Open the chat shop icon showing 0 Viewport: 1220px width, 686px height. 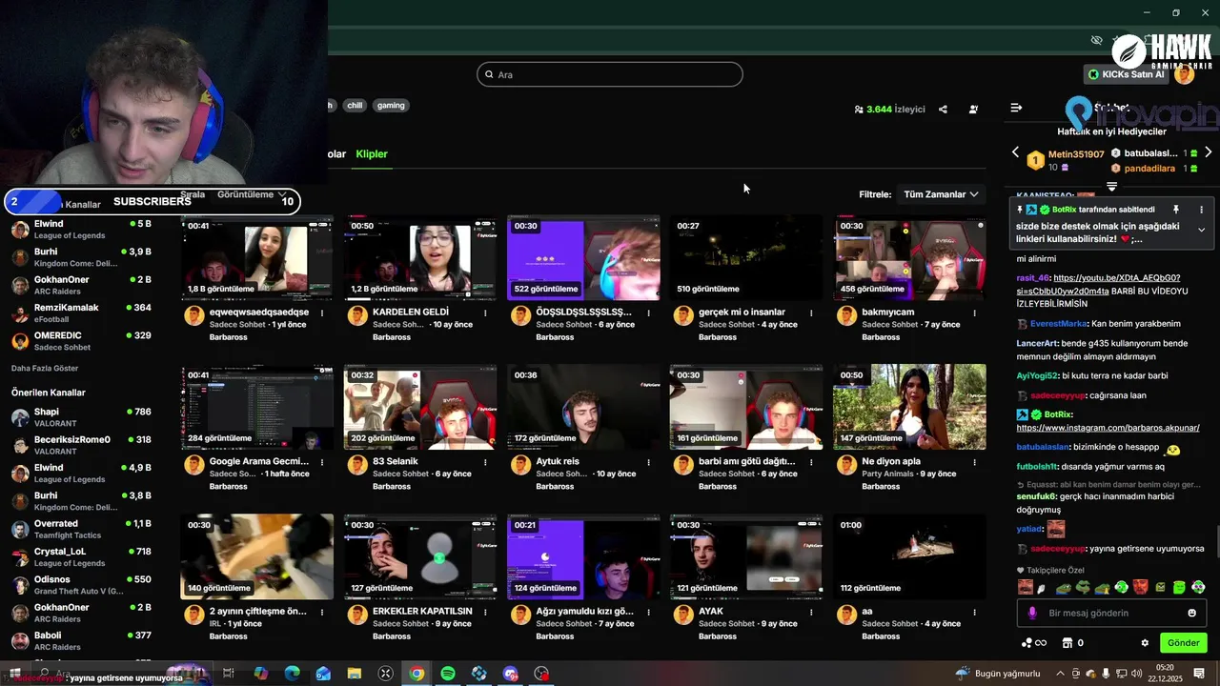coord(1072,643)
